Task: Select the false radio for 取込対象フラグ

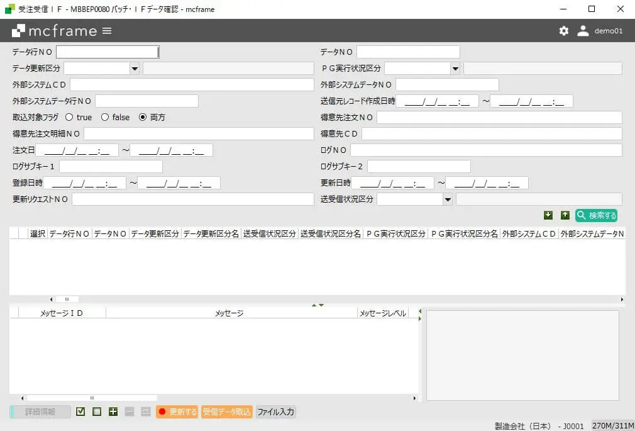Action: (105, 117)
